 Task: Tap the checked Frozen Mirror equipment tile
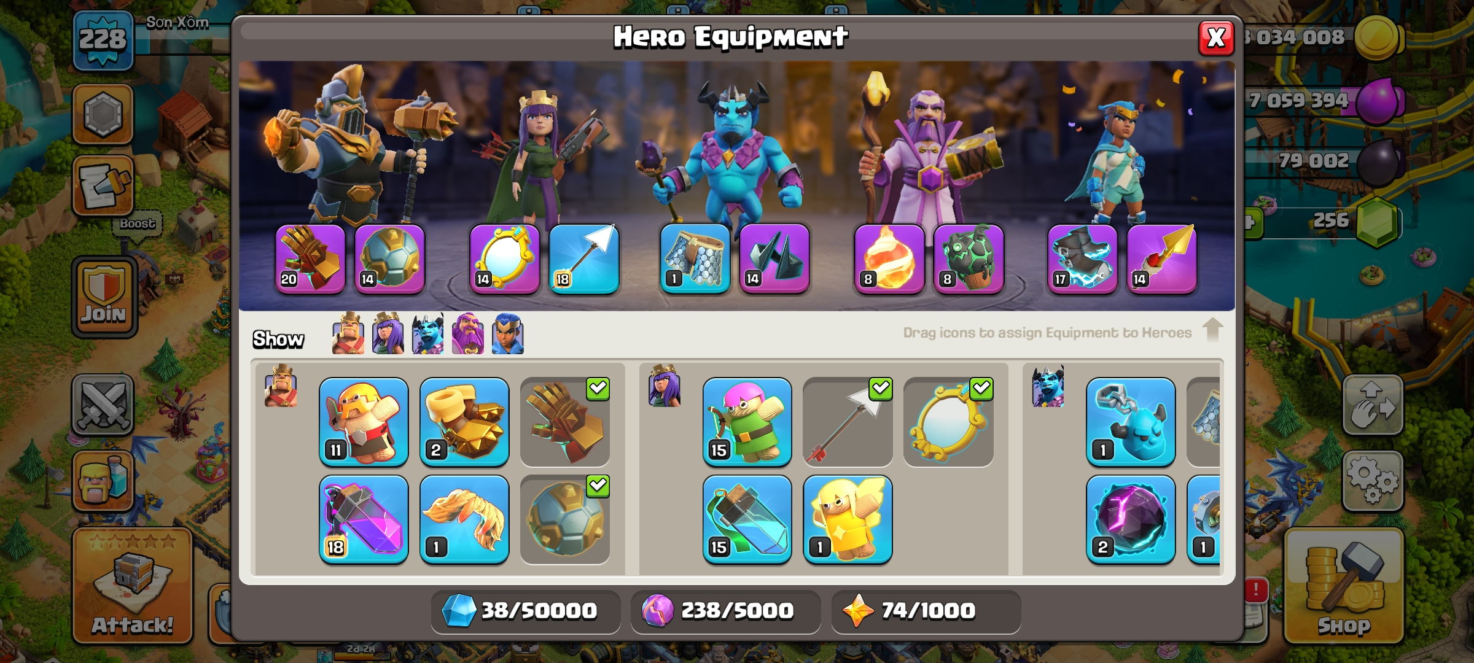[948, 422]
